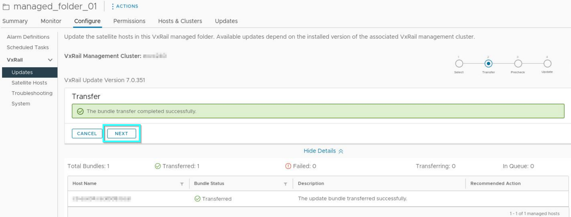Open the Permissions tab
The width and height of the screenshot is (571, 217).
tap(129, 21)
